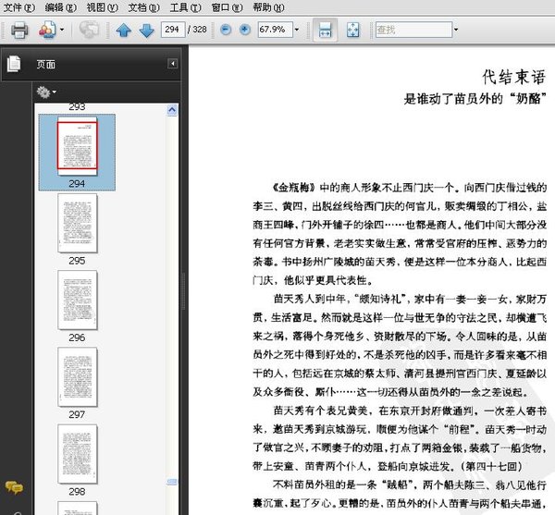The height and width of the screenshot is (515, 555).
Task: Open the comments panel speech bubble icon
Action: 14,487
